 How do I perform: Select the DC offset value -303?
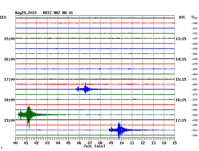194,130
